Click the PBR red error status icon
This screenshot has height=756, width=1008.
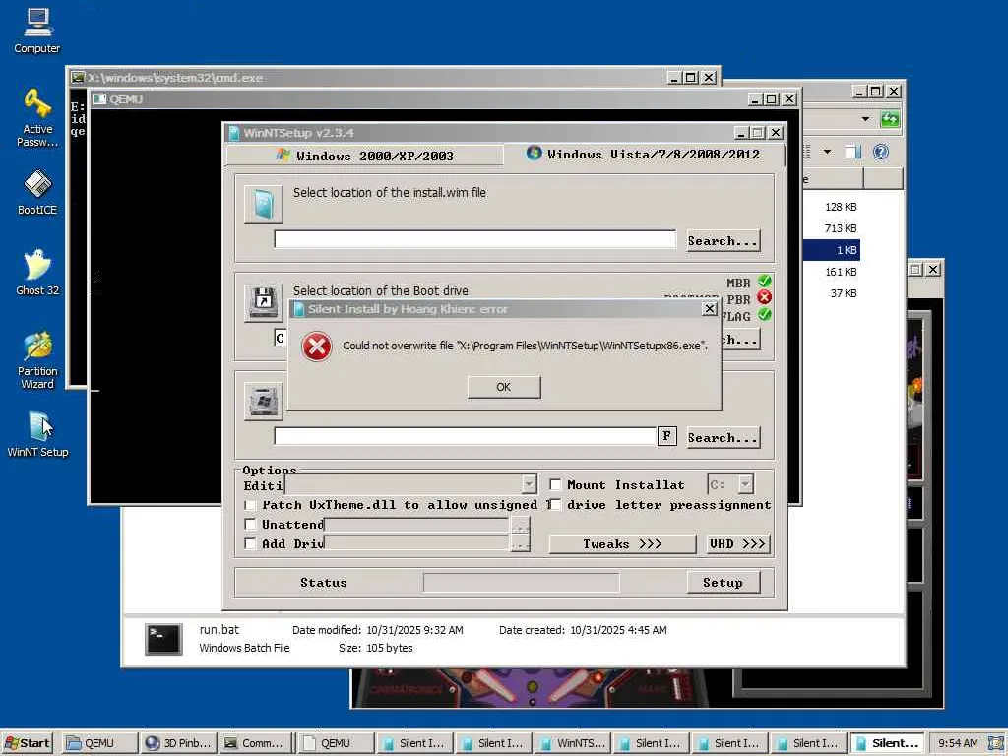pyautogui.click(x=764, y=297)
